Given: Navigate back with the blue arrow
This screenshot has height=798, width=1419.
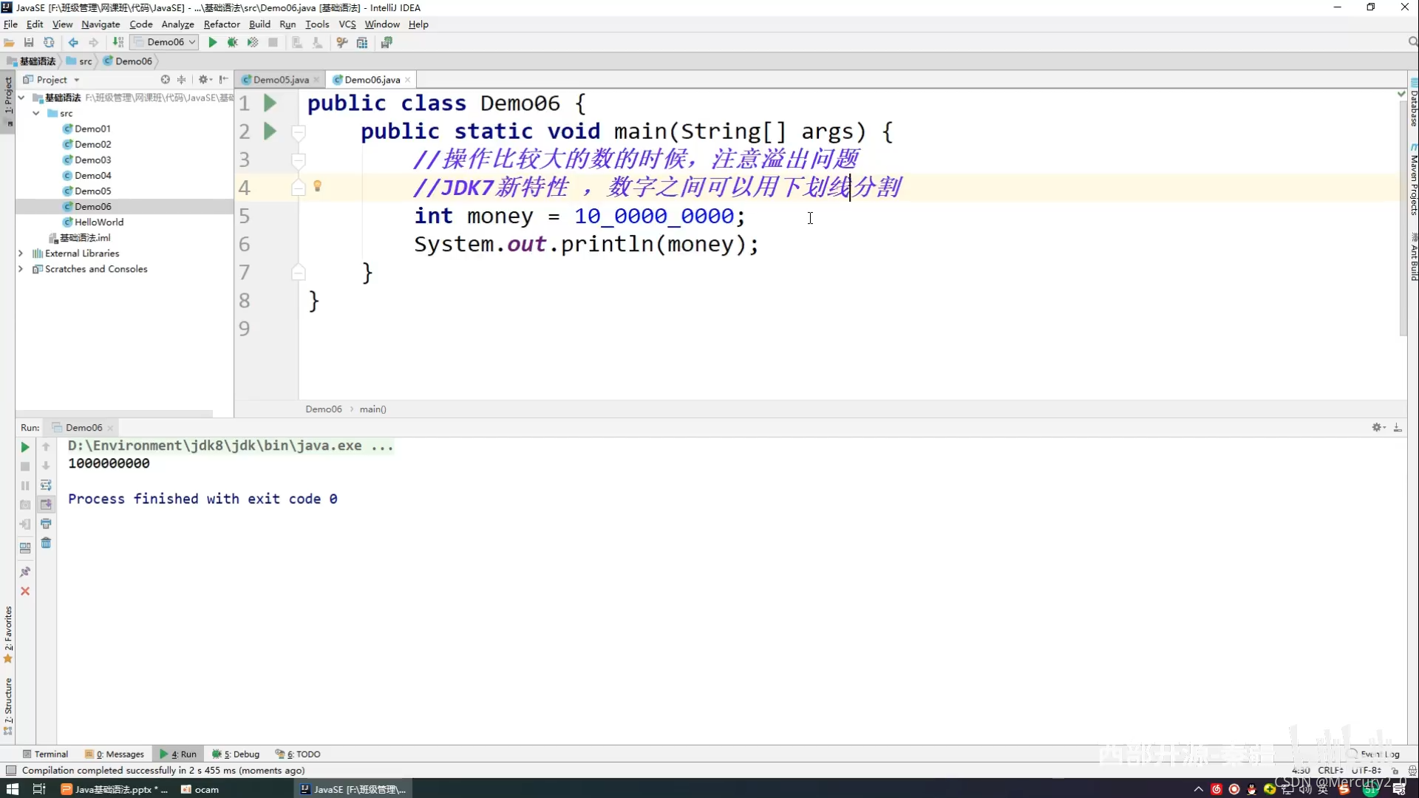Looking at the screenshot, I should [73, 43].
